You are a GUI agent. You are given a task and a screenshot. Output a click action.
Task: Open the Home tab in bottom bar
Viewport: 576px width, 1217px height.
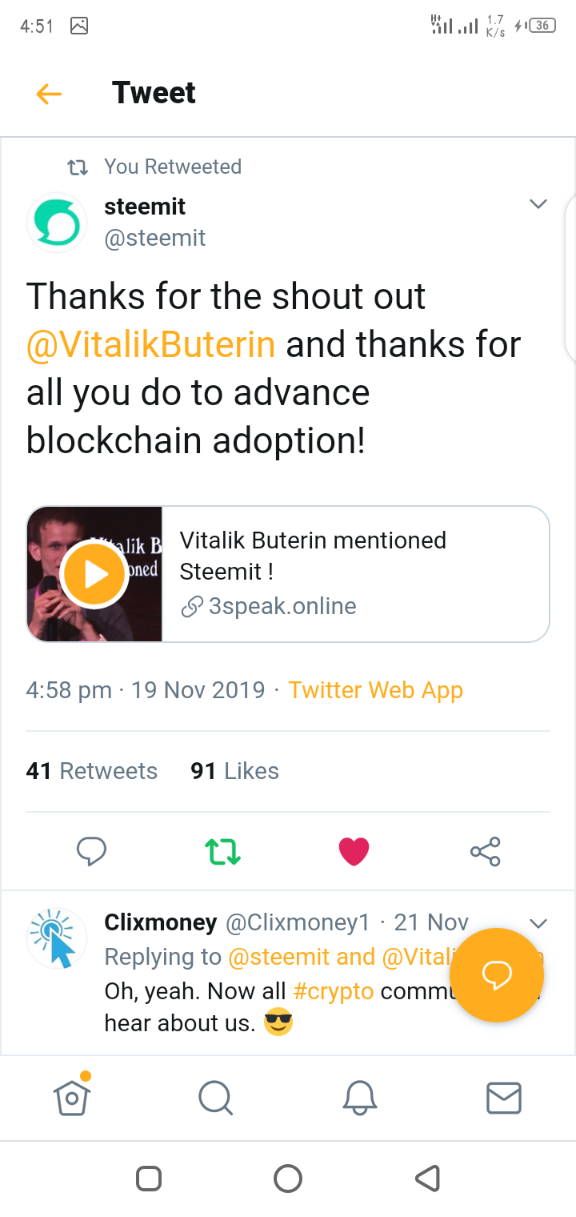pos(72,1097)
